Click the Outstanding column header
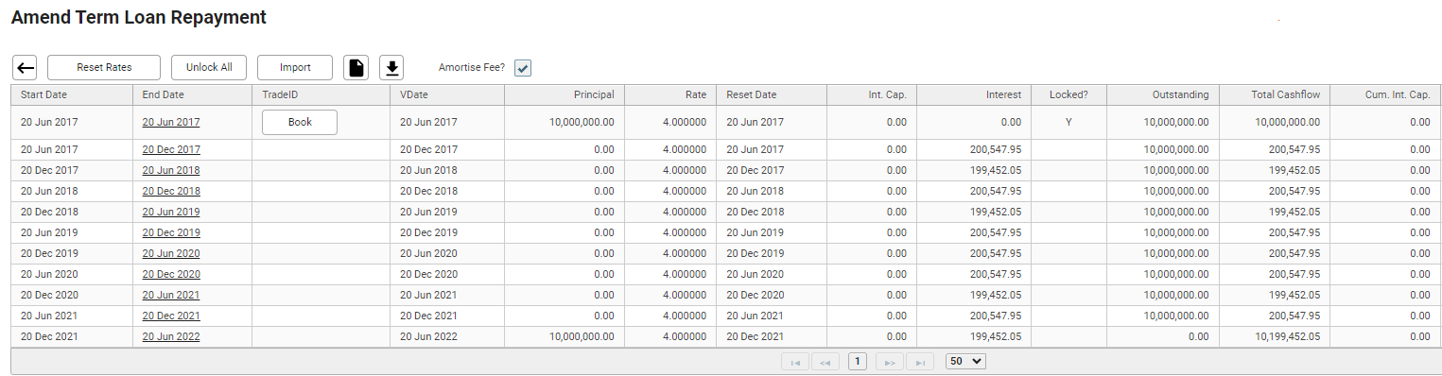1442x376 pixels. point(1162,94)
